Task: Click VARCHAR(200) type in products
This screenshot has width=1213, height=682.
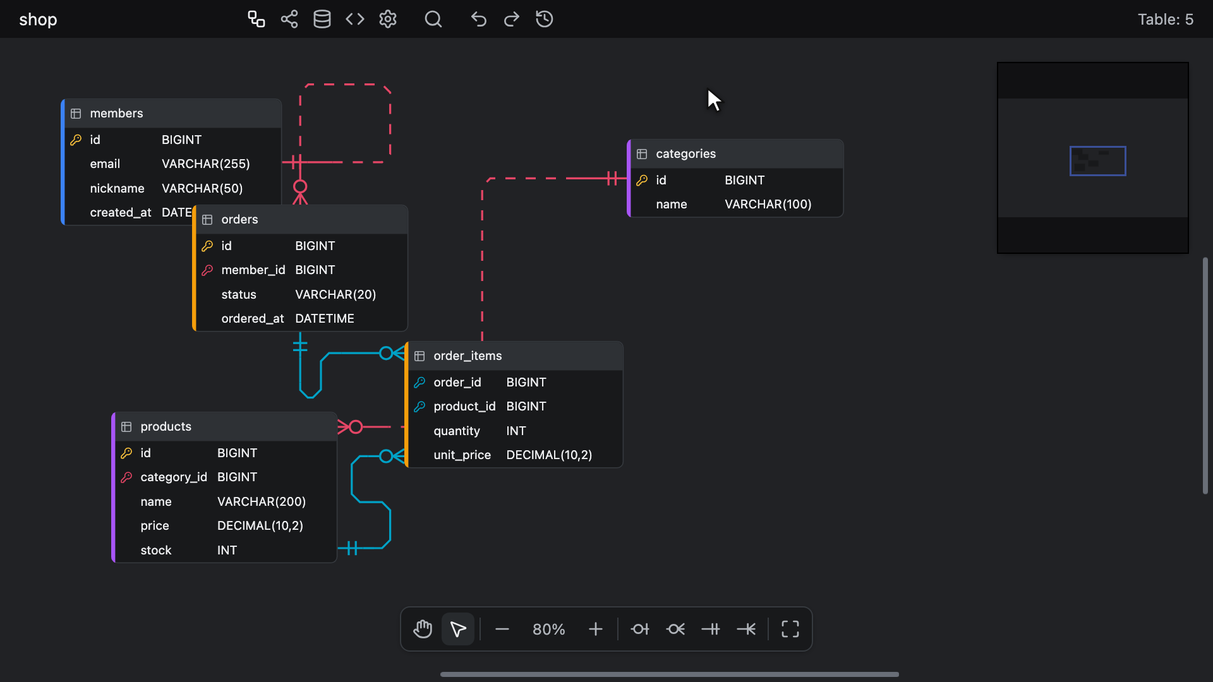Action: pyautogui.click(x=262, y=502)
